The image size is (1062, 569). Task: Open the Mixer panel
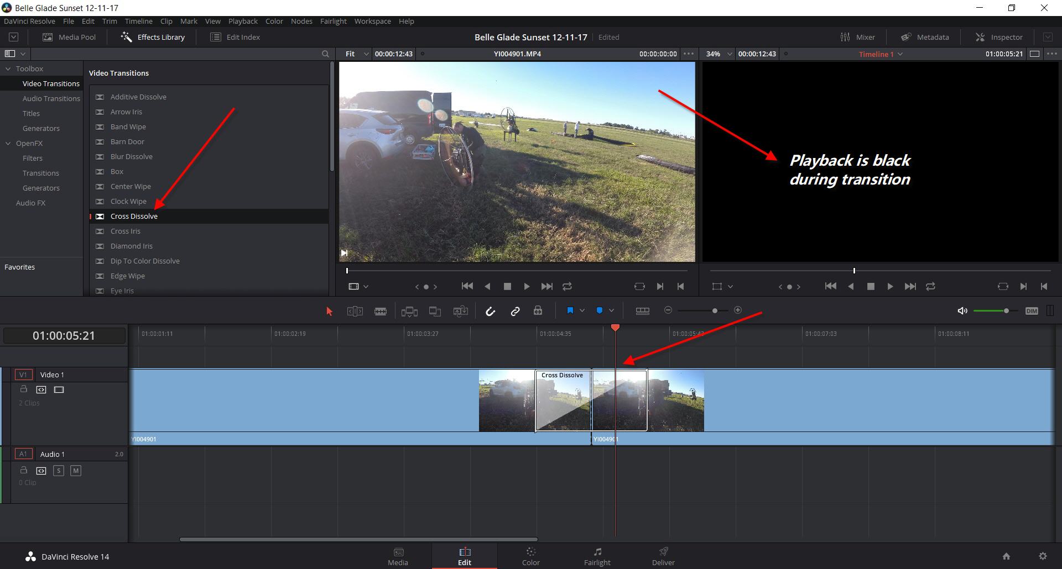tap(857, 37)
